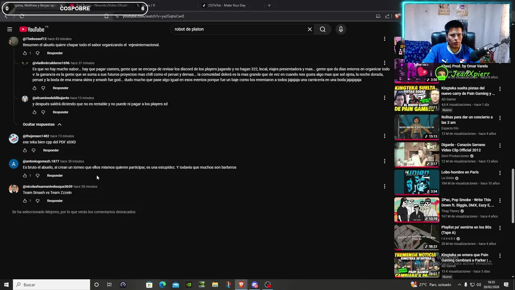Like the comment by @nicolashuamanivelazque3659
This screenshot has width=515, height=290.
pyautogui.click(x=25, y=201)
